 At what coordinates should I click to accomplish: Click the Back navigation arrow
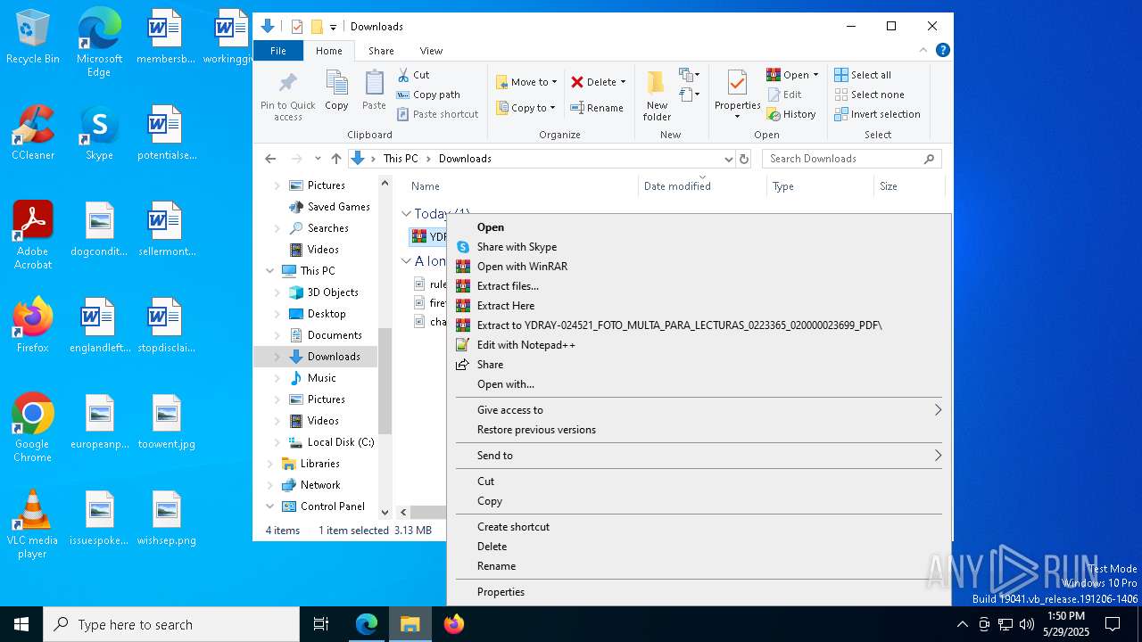[x=270, y=159]
